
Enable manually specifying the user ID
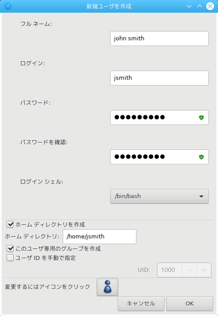click(x=10, y=258)
